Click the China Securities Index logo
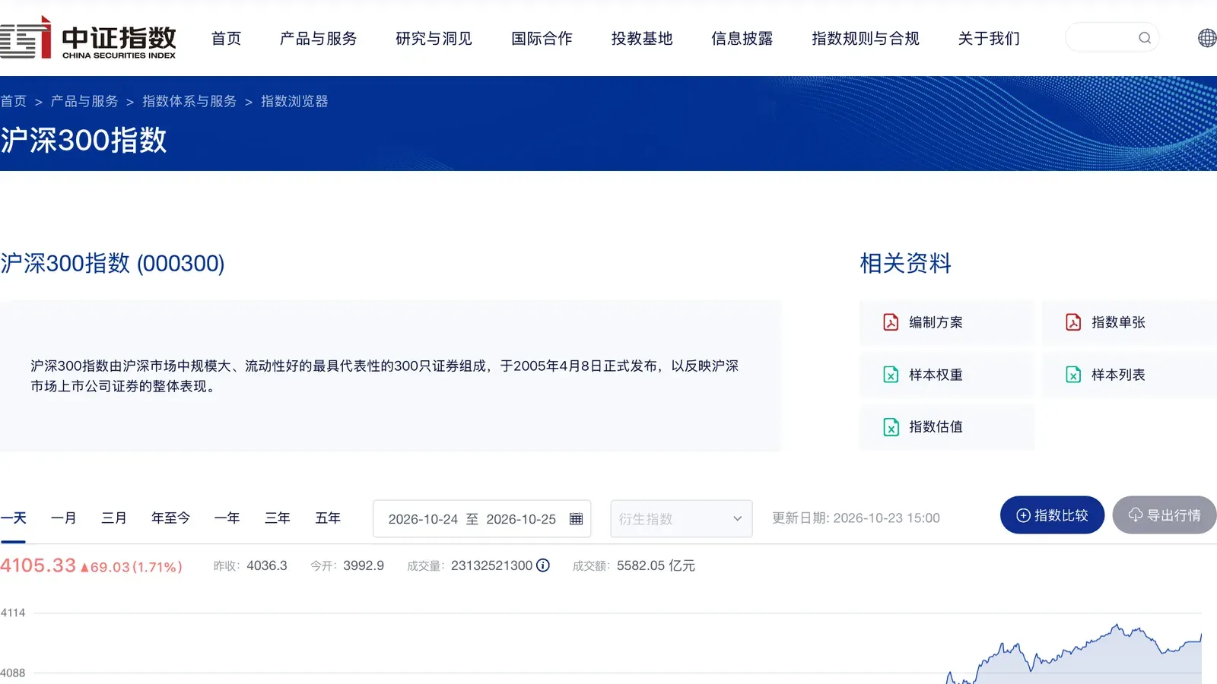This screenshot has width=1217, height=684. tap(88, 38)
